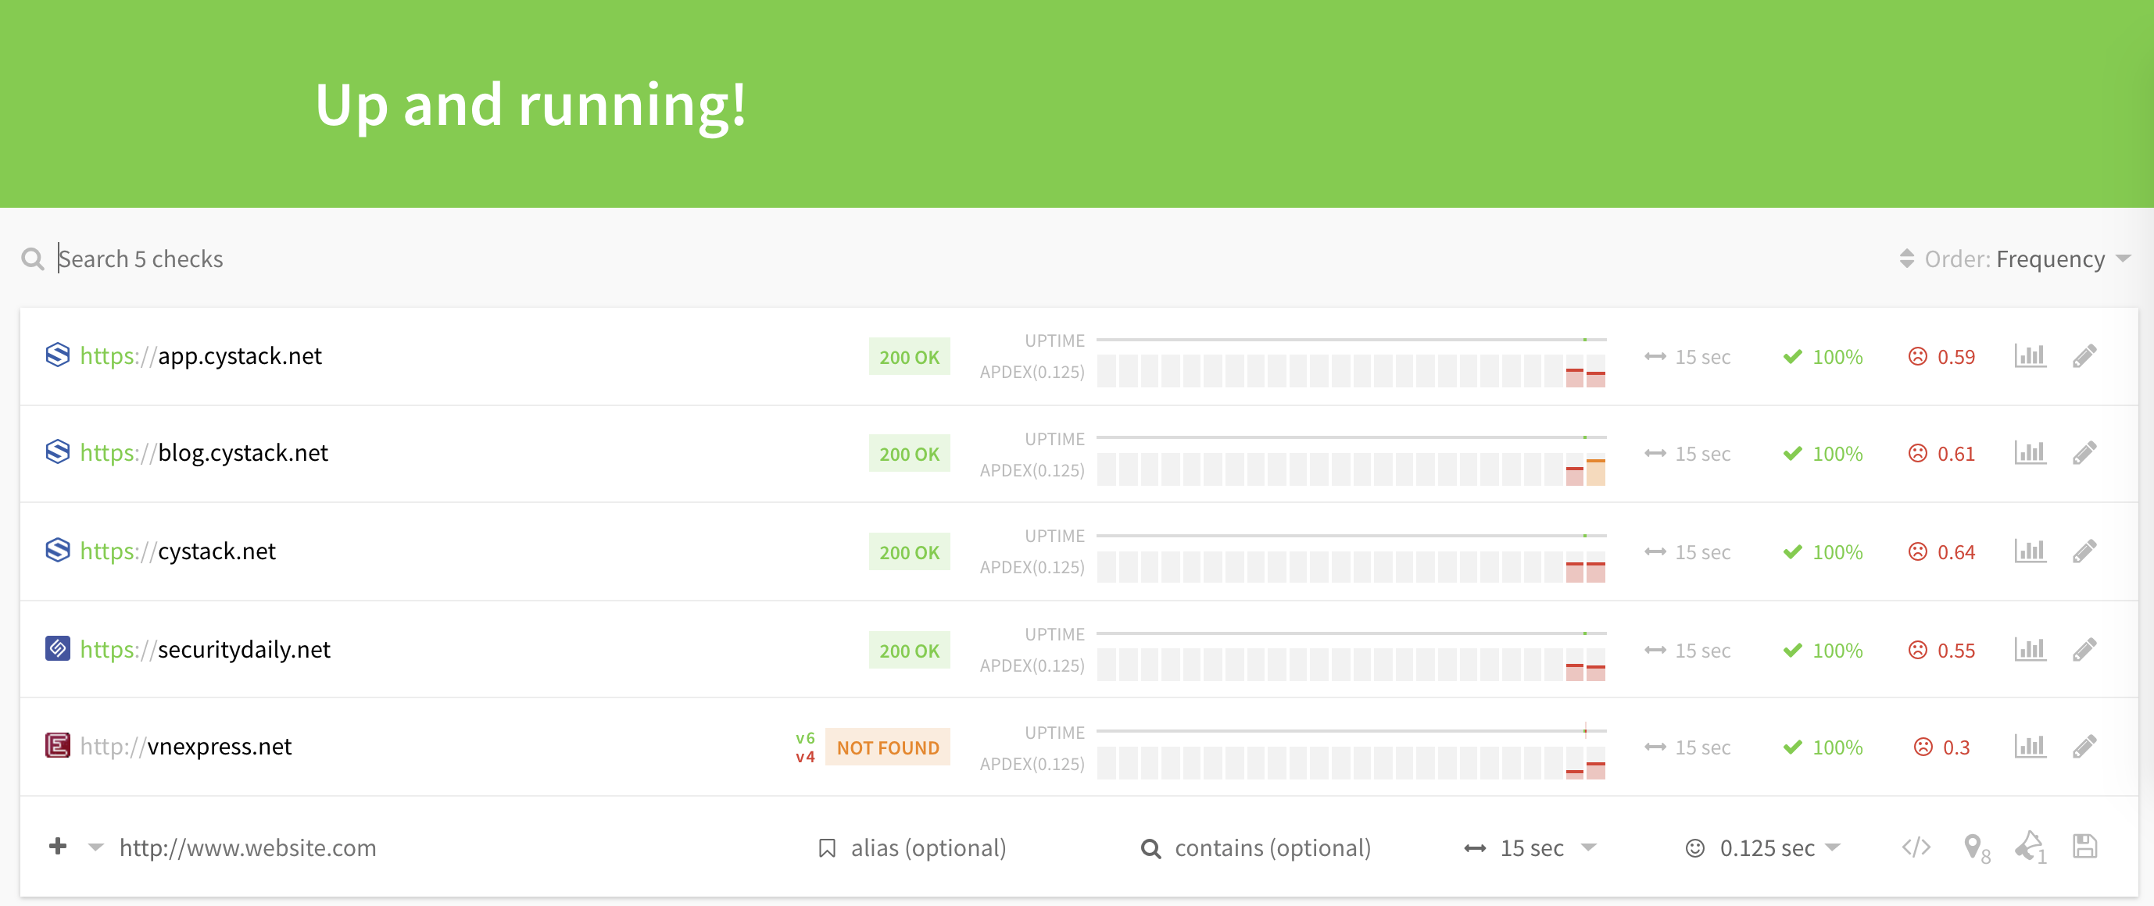Open chart for blog.cystack.net check
This screenshot has height=906, width=2154.
2030,453
